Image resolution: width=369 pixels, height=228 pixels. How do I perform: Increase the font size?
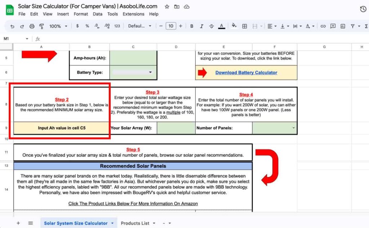coord(181,26)
